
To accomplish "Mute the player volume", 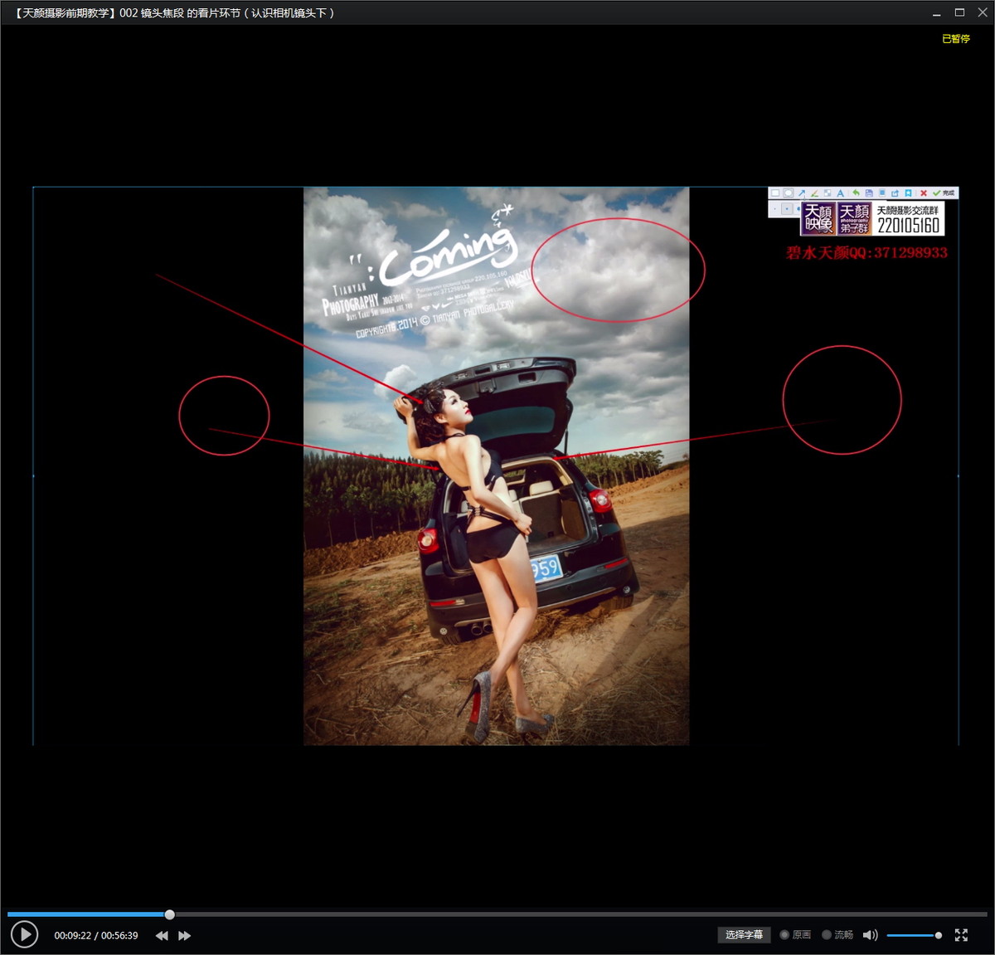I will point(870,935).
